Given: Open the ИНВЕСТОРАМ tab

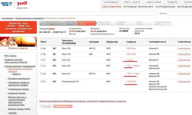Looking at the screenshot, I should (x=154, y=2).
